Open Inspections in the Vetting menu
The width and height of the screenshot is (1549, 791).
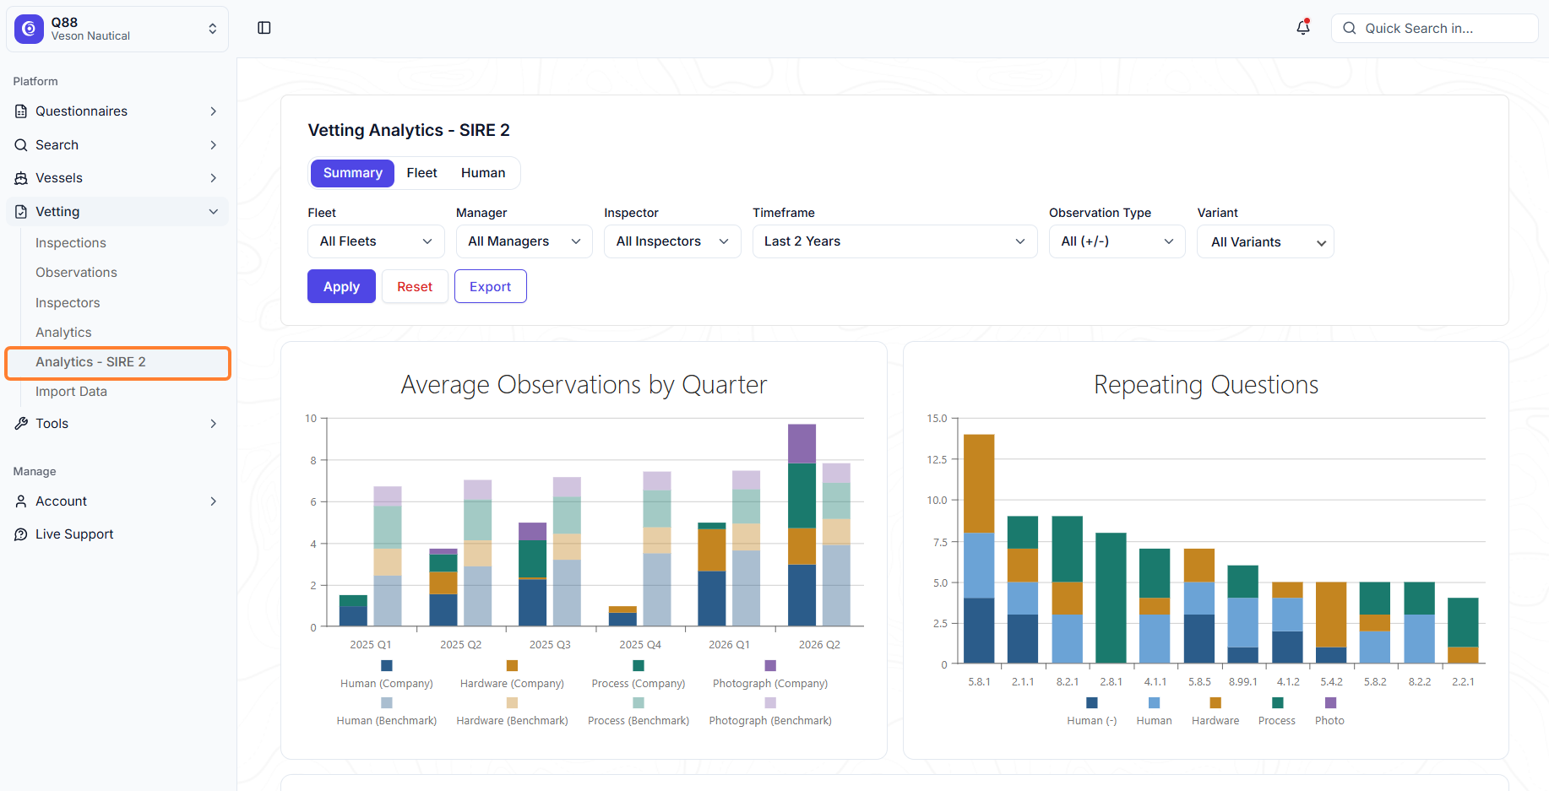pos(71,243)
